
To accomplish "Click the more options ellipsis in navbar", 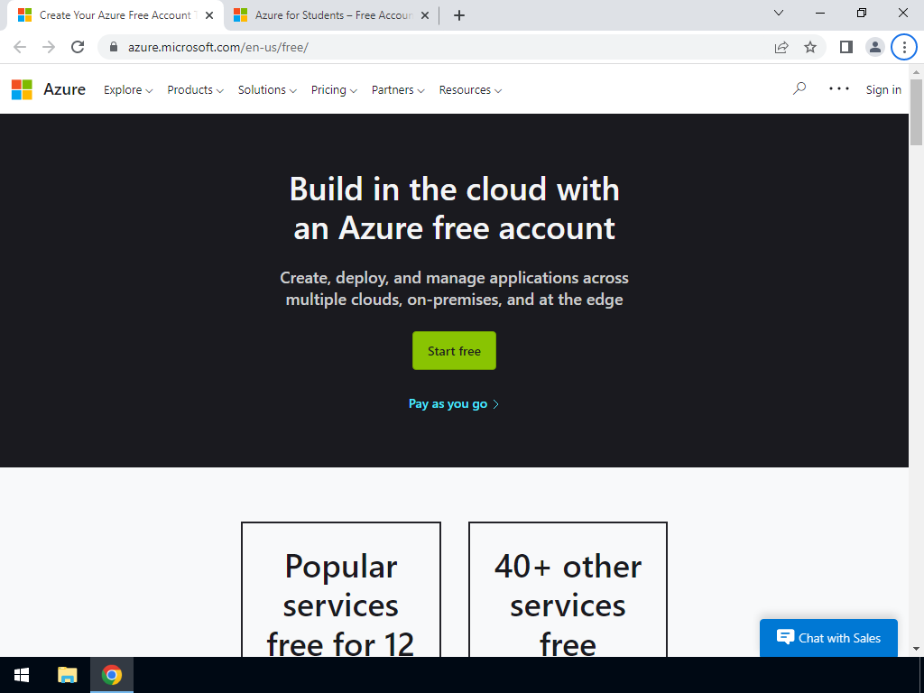I will point(839,89).
